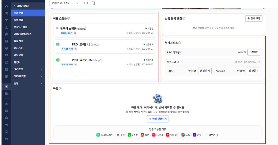Click the SSG market icon

(x=183, y=135)
